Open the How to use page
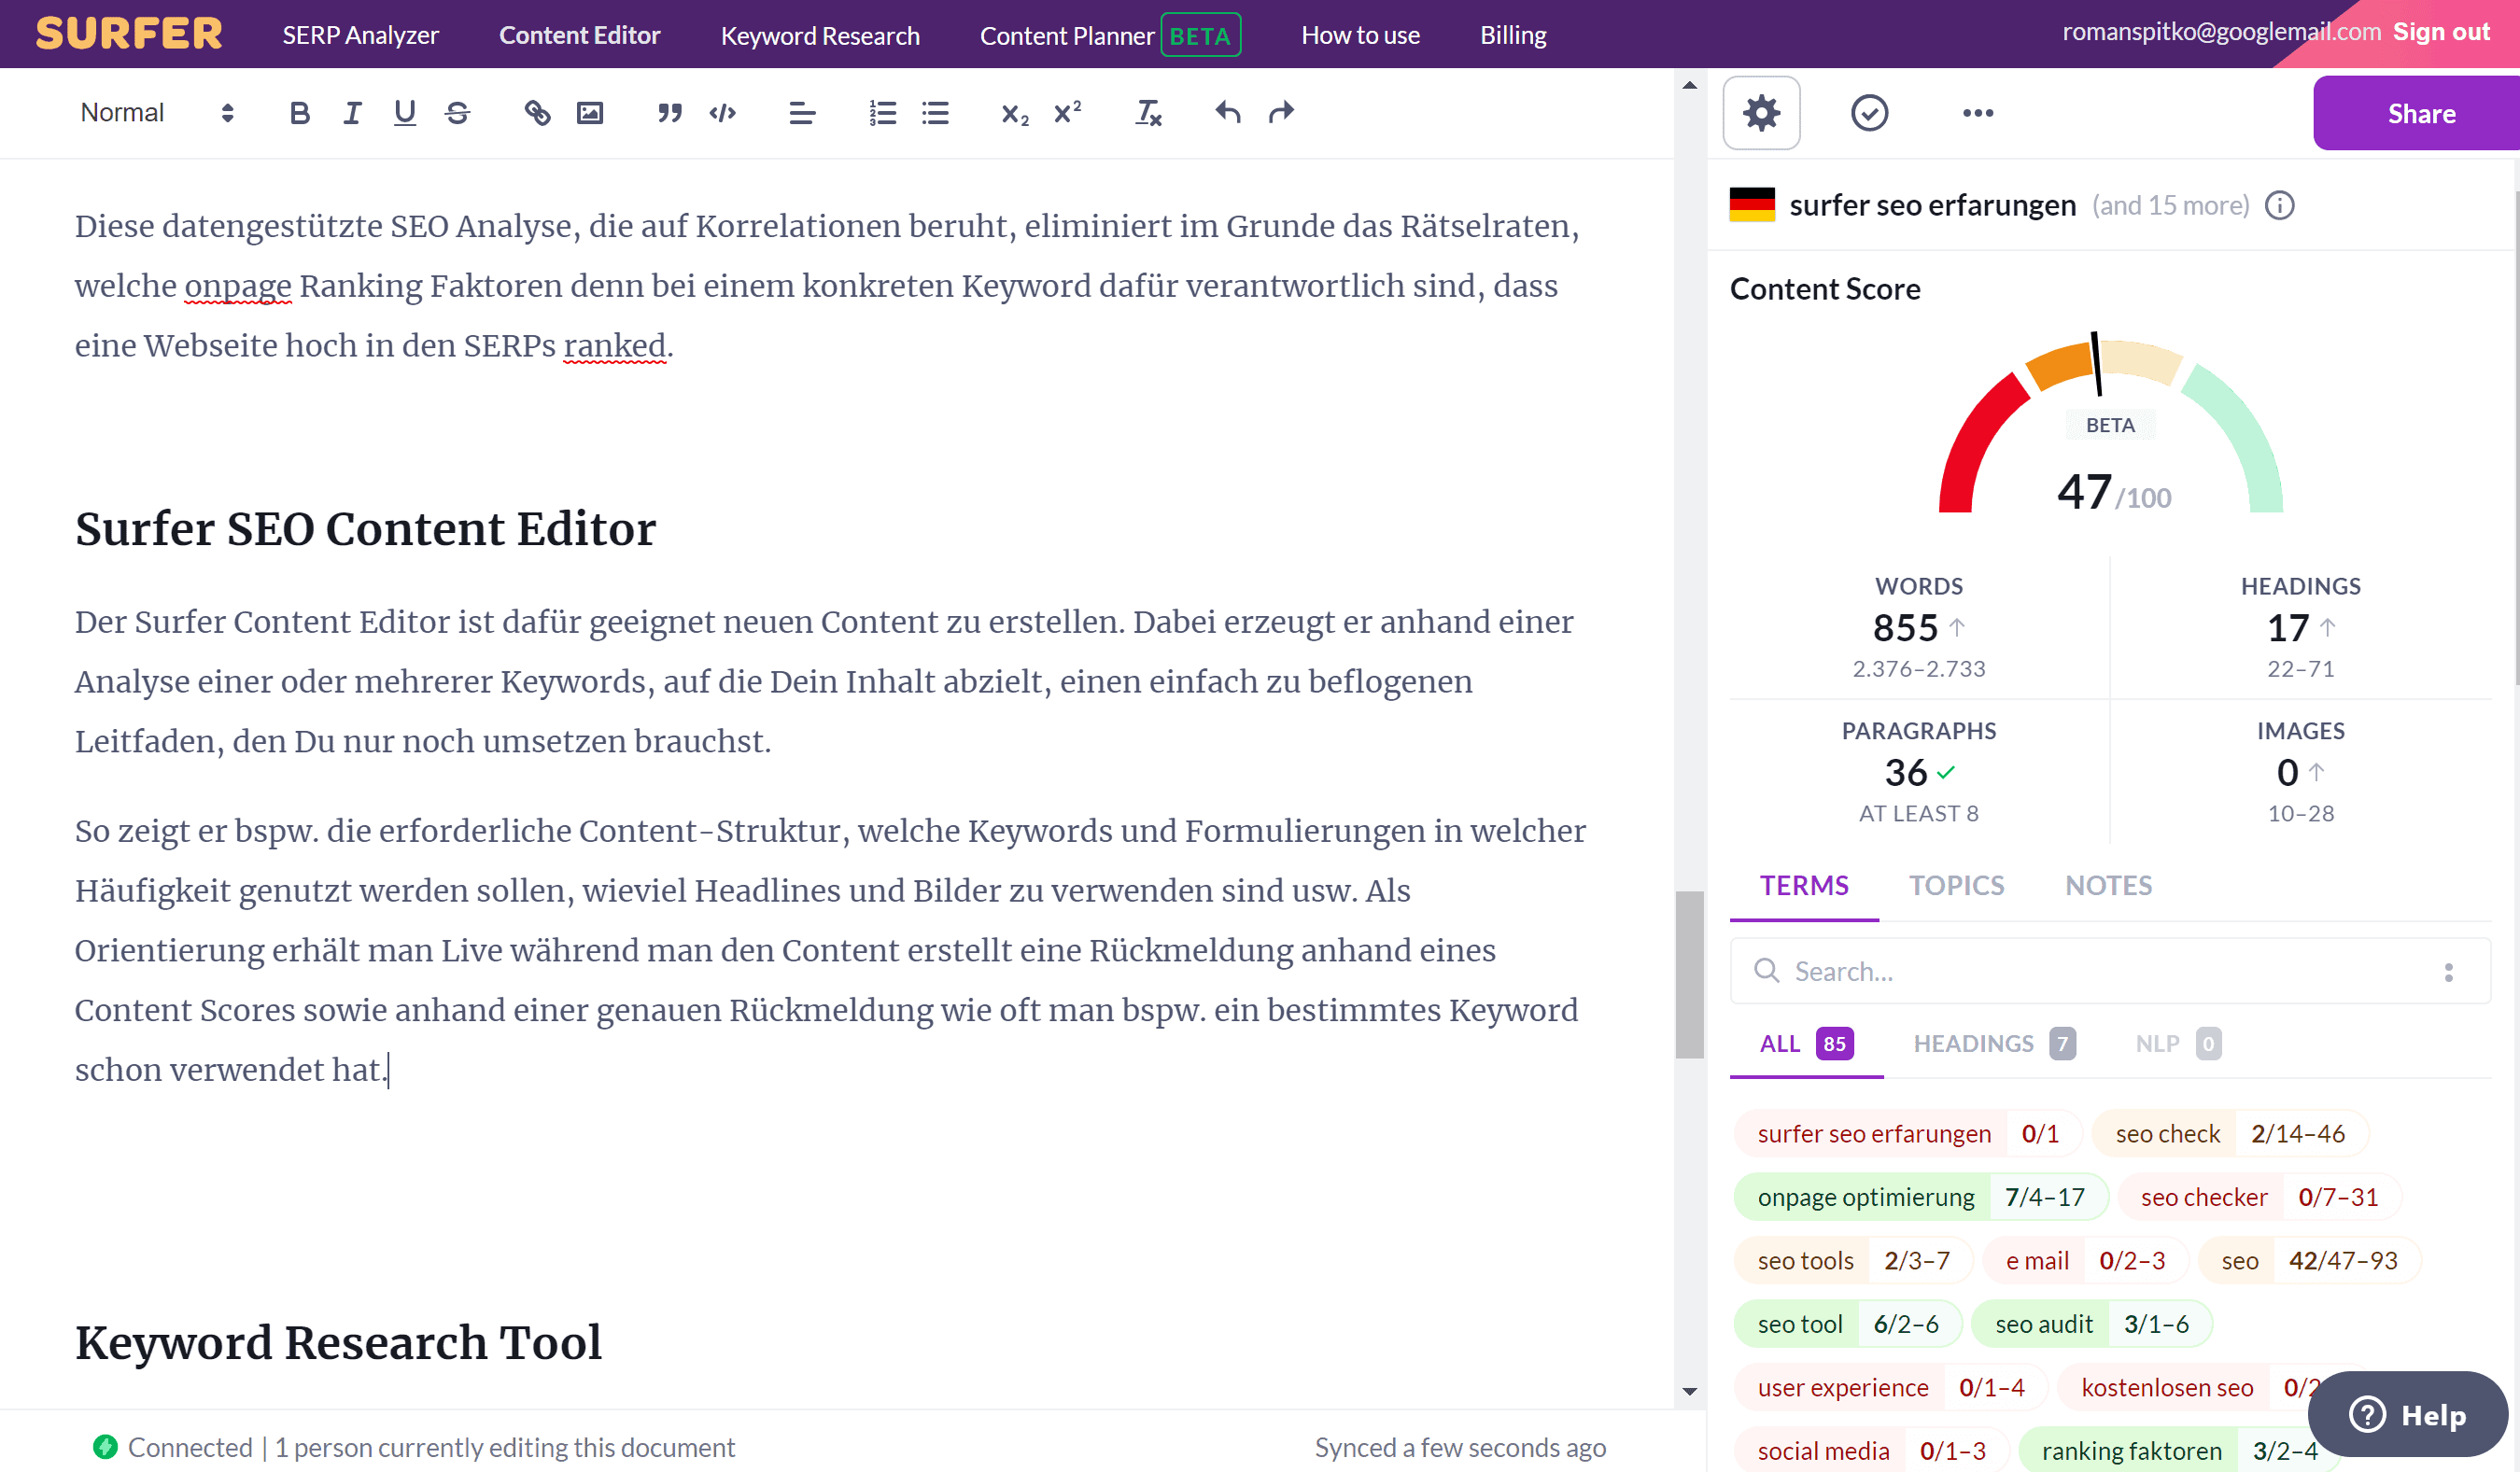The height and width of the screenshot is (1472, 2520). [1360, 35]
